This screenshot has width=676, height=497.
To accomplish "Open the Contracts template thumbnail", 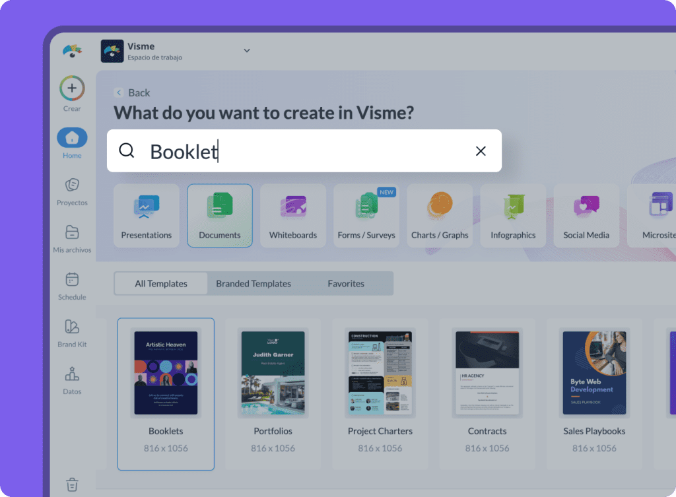I will pos(487,373).
